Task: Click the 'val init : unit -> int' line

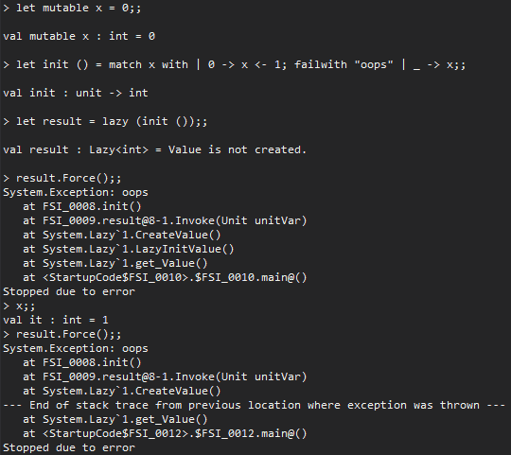Action: pos(76,93)
